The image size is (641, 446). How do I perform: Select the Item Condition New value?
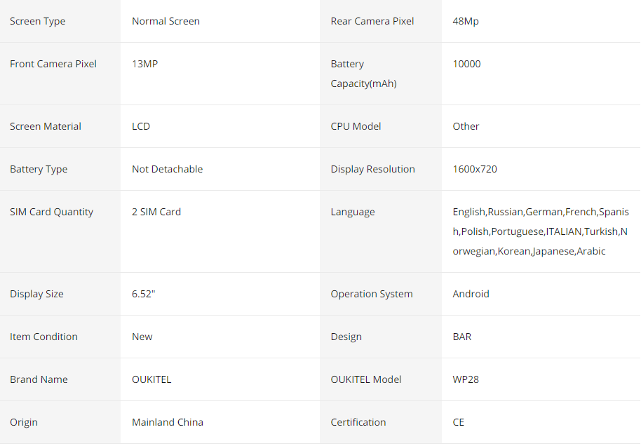(x=142, y=337)
